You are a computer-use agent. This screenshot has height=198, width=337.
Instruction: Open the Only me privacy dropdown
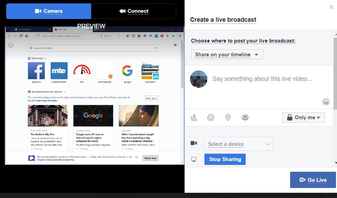[x=303, y=117]
